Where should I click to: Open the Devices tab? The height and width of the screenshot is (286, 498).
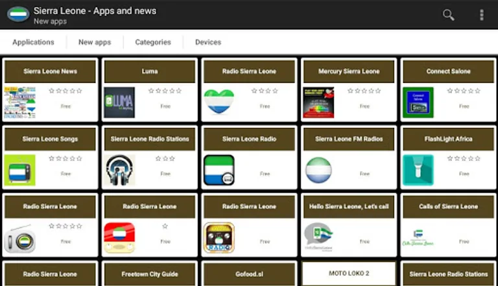tap(208, 42)
